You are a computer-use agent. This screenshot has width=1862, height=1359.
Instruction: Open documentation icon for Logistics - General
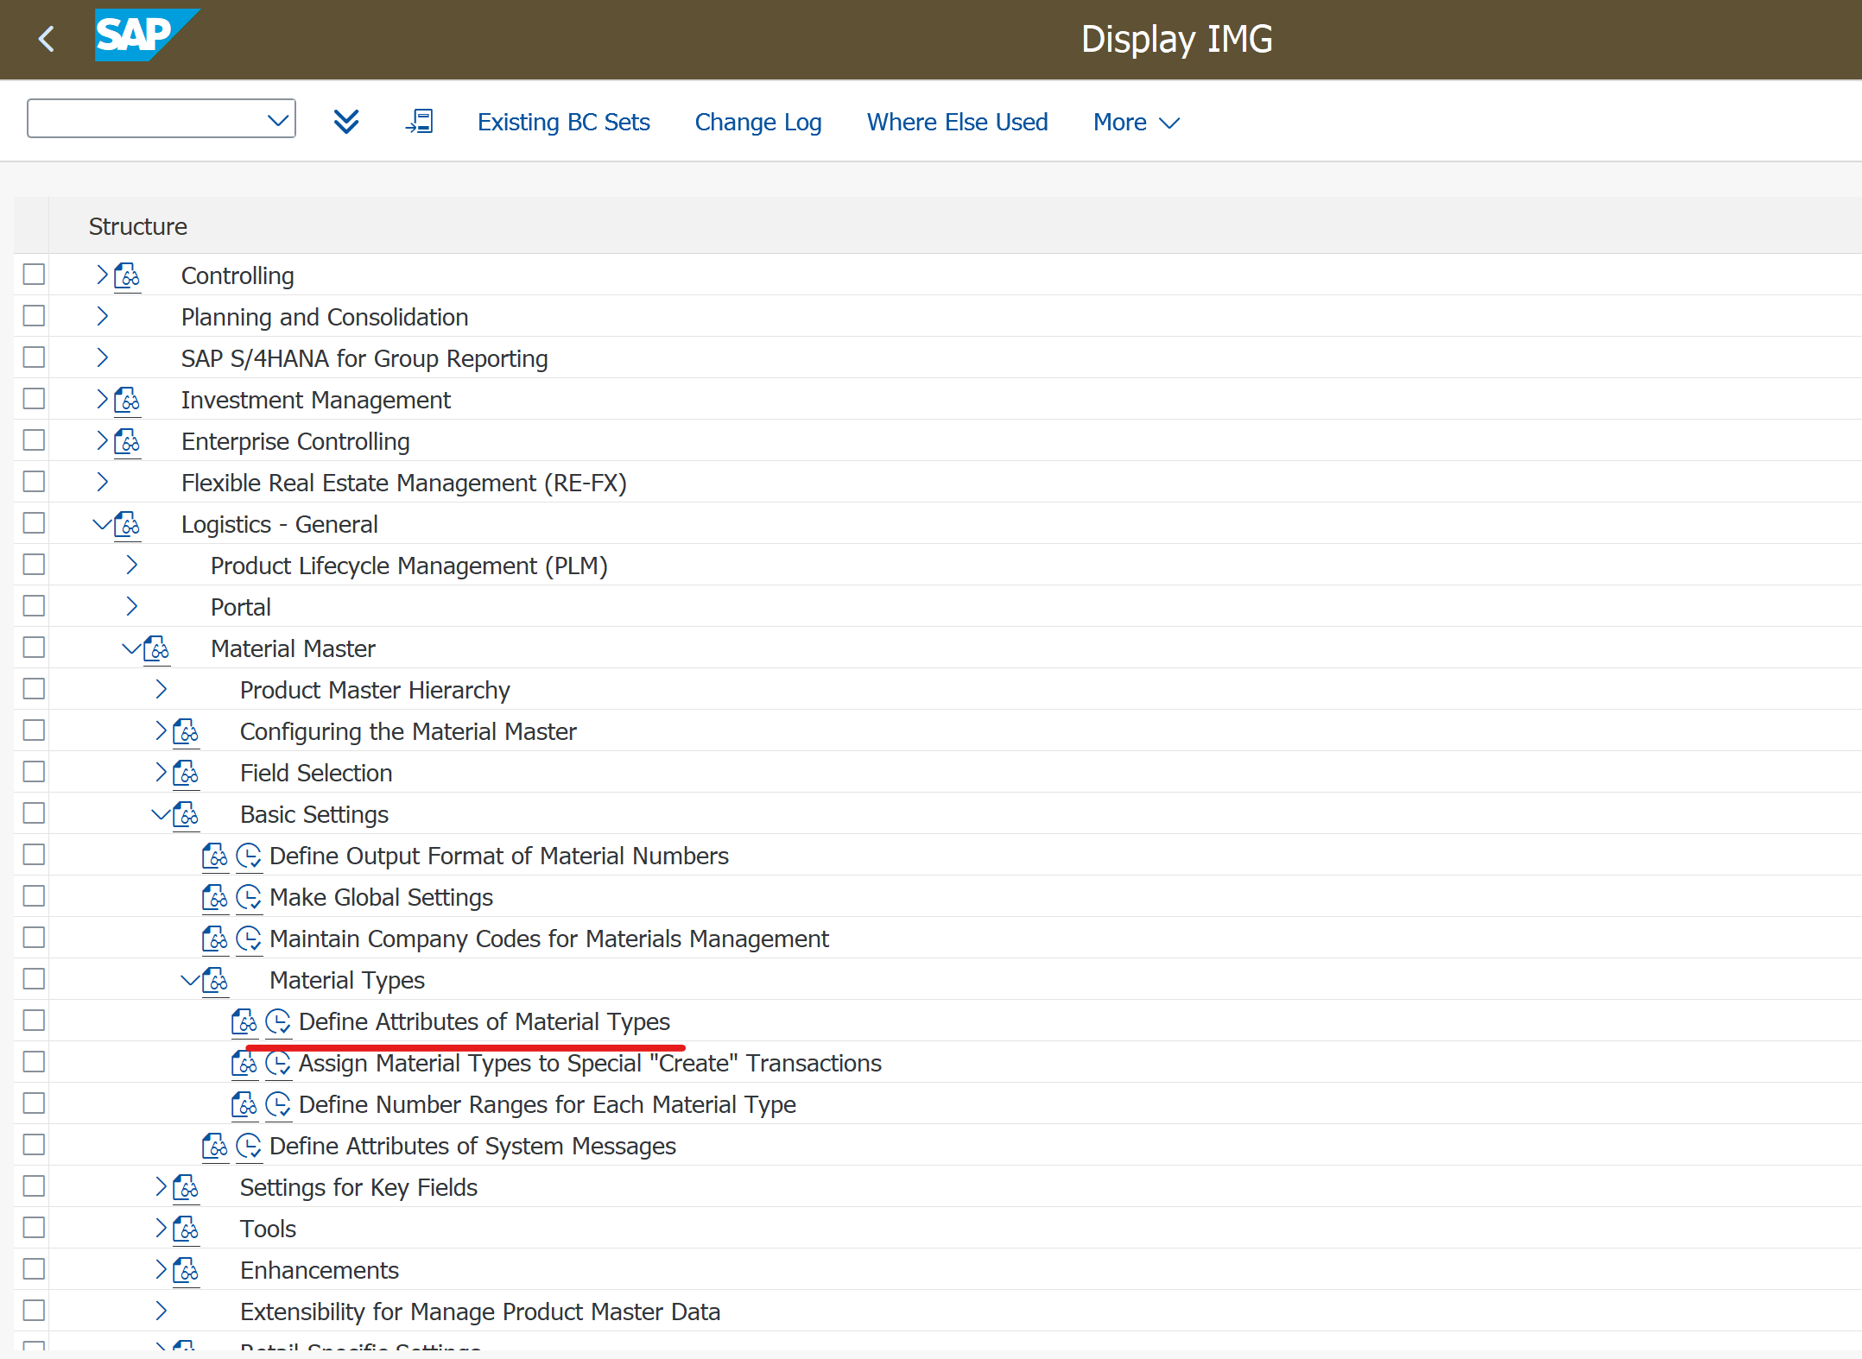point(128,525)
